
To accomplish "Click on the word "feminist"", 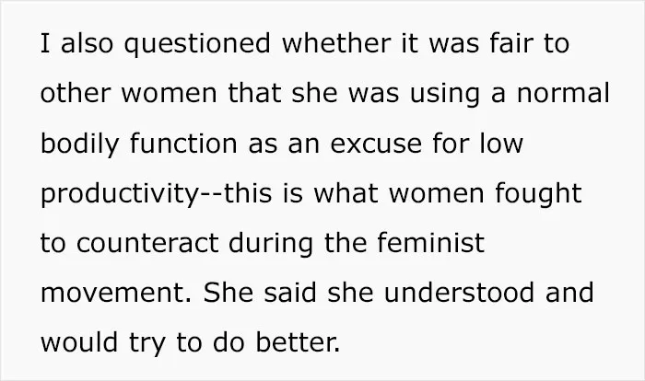I will click(430, 242).
